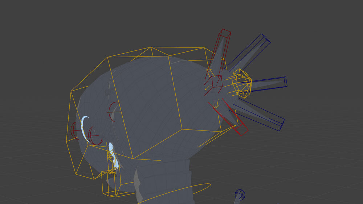Click the small yellow arrow below red cube
The height and width of the screenshot is (204, 363).
click(x=216, y=105)
